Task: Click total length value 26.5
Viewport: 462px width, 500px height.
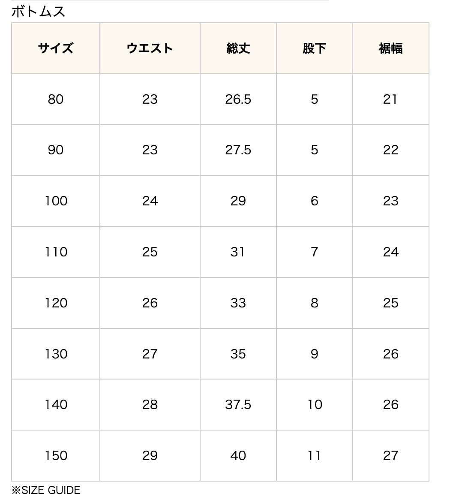Action: tap(238, 99)
